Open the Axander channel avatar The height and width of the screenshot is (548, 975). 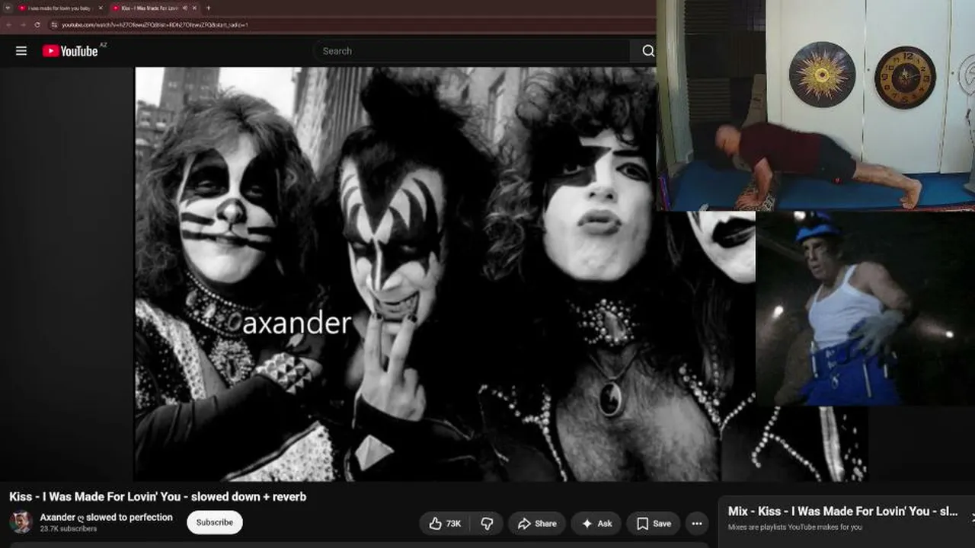click(21, 522)
